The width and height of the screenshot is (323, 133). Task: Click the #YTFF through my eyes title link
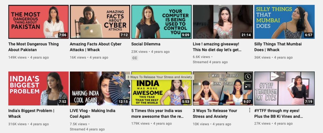click(278, 113)
